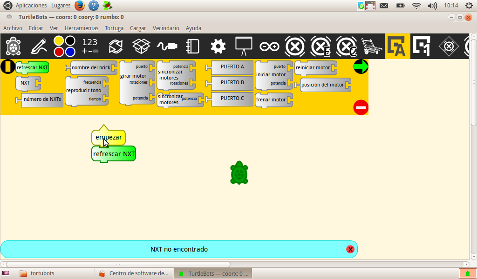Viewport: 477px width, 279px height.
Task: Open the Turtle blocks palette
Action: point(13,46)
